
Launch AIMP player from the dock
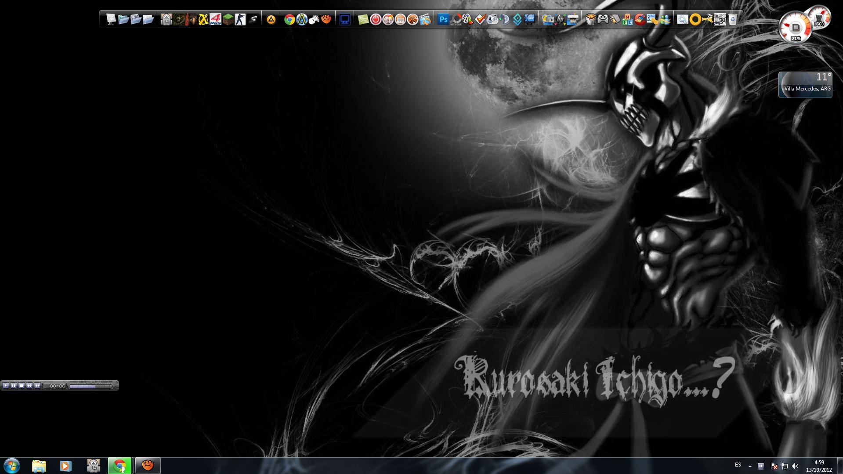271,19
